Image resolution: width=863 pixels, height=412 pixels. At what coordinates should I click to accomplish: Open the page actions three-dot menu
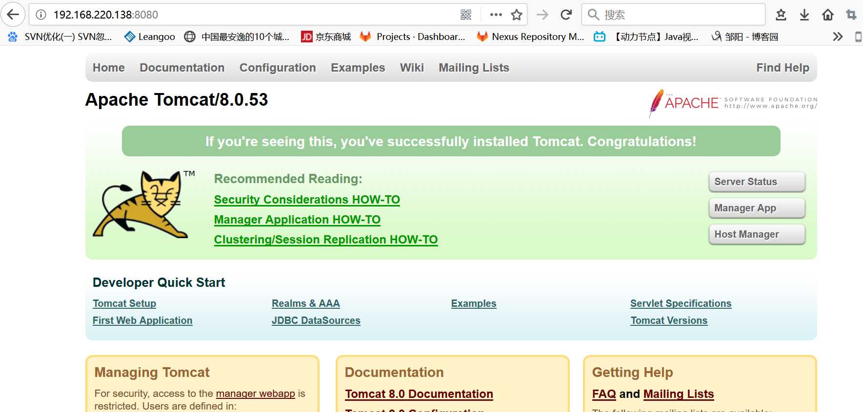point(496,15)
